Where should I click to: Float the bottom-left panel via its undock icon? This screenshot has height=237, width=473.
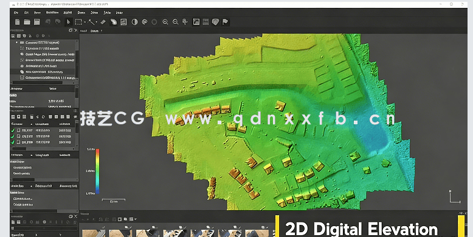tap(71, 216)
